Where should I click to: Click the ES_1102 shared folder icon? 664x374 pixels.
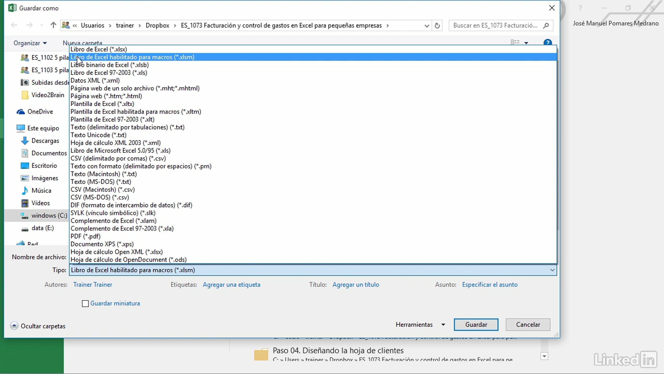click(25, 58)
